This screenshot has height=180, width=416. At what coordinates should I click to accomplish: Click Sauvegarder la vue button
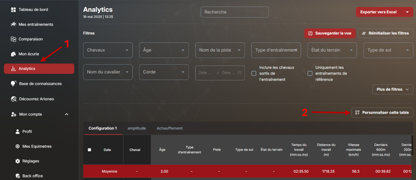[x=330, y=34]
